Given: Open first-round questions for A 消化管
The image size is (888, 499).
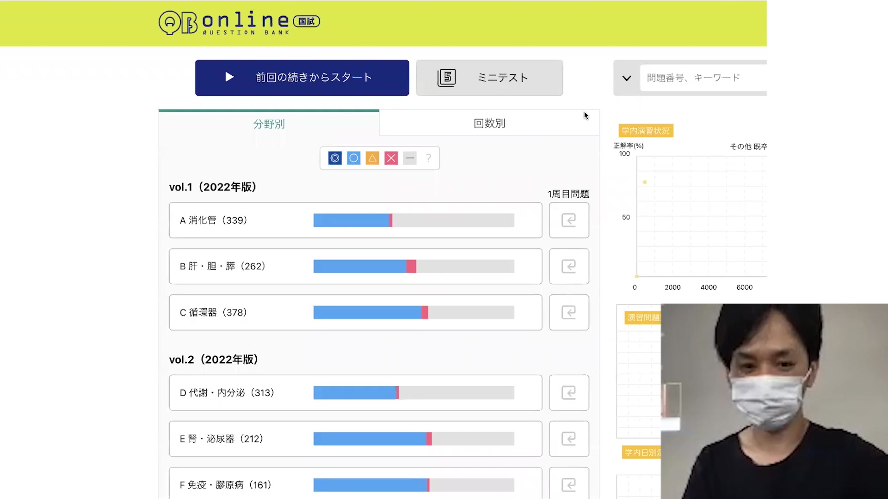Looking at the screenshot, I should [569, 220].
